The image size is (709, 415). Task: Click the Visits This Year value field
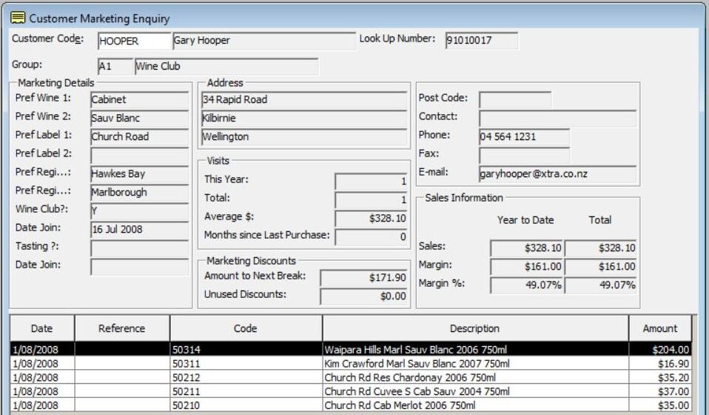point(371,182)
